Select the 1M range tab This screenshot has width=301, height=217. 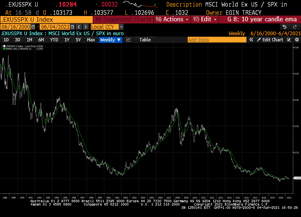coord(29,40)
